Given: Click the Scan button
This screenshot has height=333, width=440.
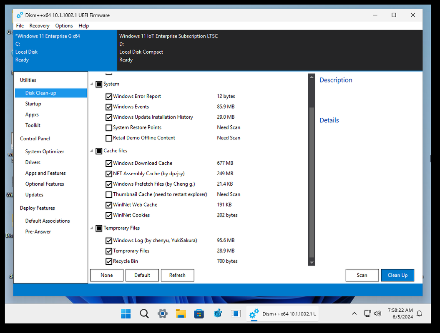Looking at the screenshot, I should tap(362, 275).
